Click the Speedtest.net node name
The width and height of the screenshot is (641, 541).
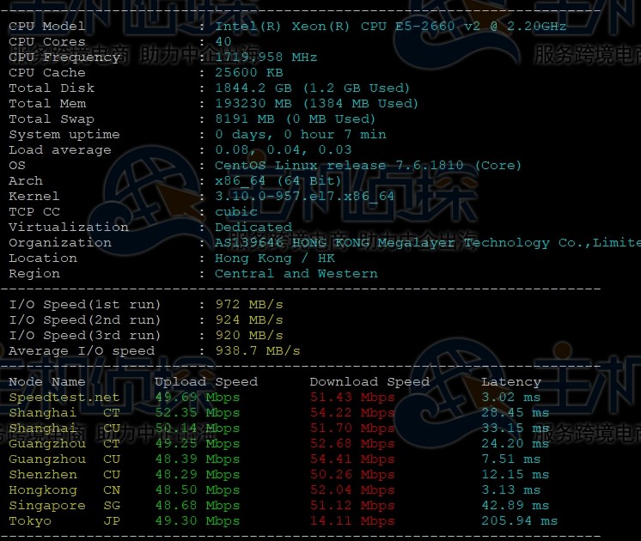(64, 398)
